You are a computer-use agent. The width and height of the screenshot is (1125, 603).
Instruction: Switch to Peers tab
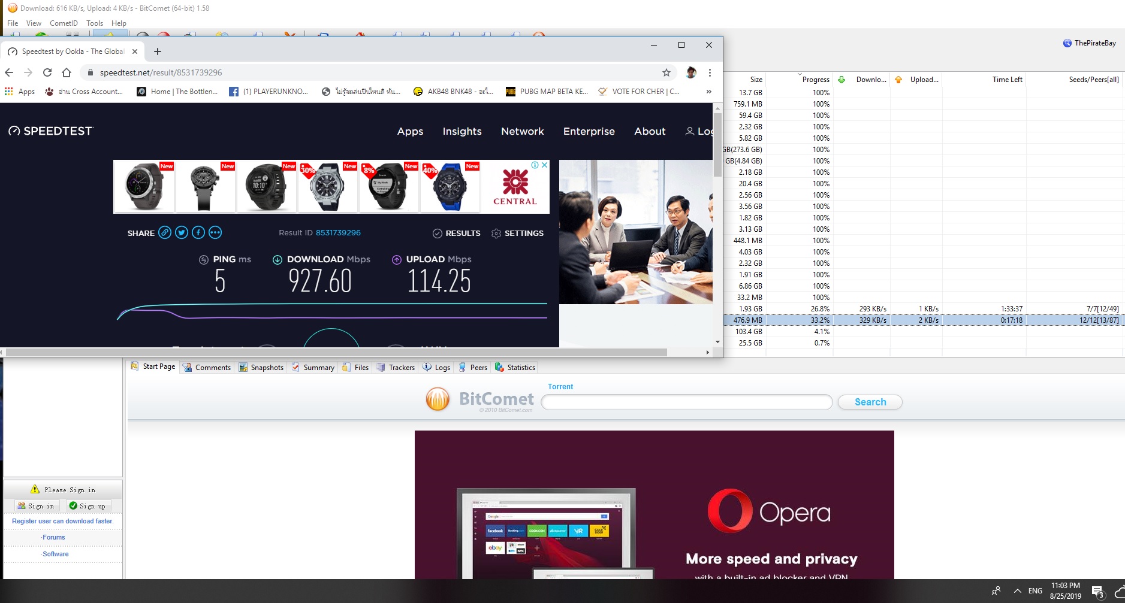[473, 368]
